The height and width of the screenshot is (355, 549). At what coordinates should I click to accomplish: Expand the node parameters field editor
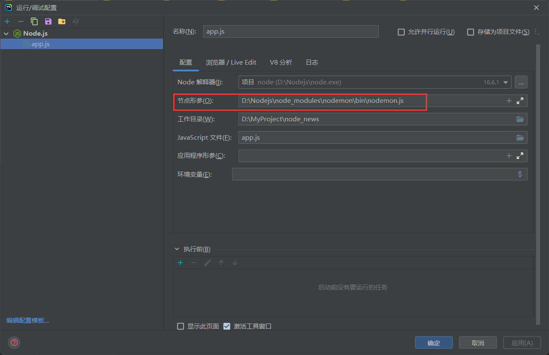pos(520,101)
